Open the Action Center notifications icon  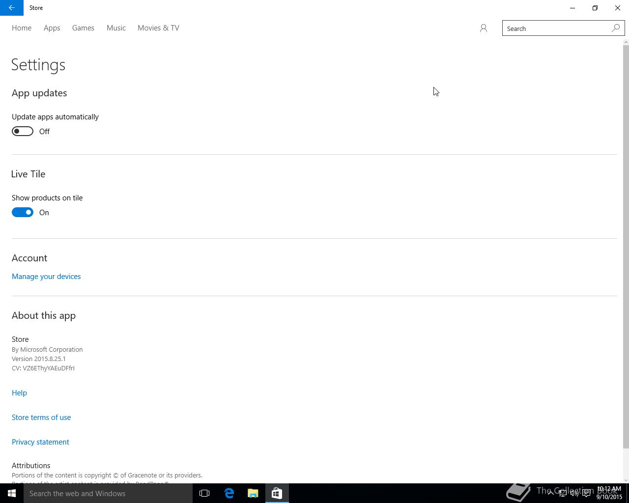pos(586,493)
